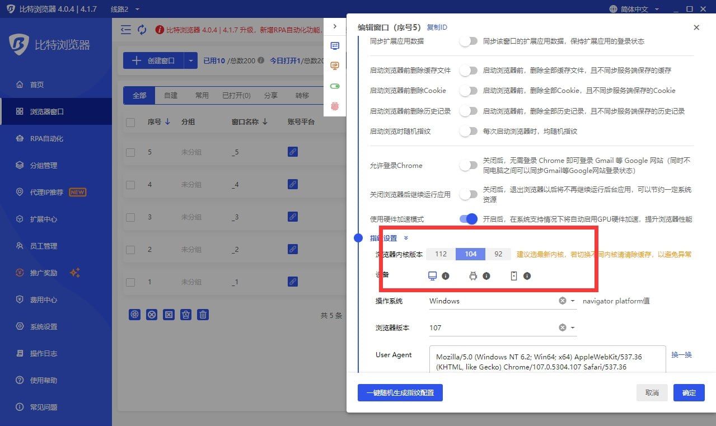Sort by 序号 column arrow
The image size is (716, 426).
(x=167, y=121)
